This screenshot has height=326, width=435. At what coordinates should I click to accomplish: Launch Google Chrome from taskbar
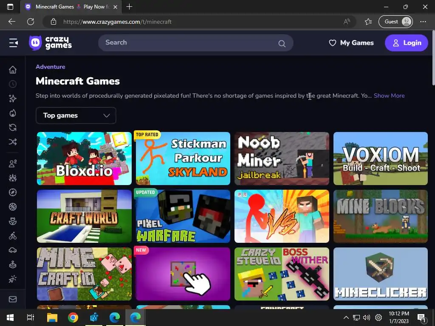click(x=73, y=318)
